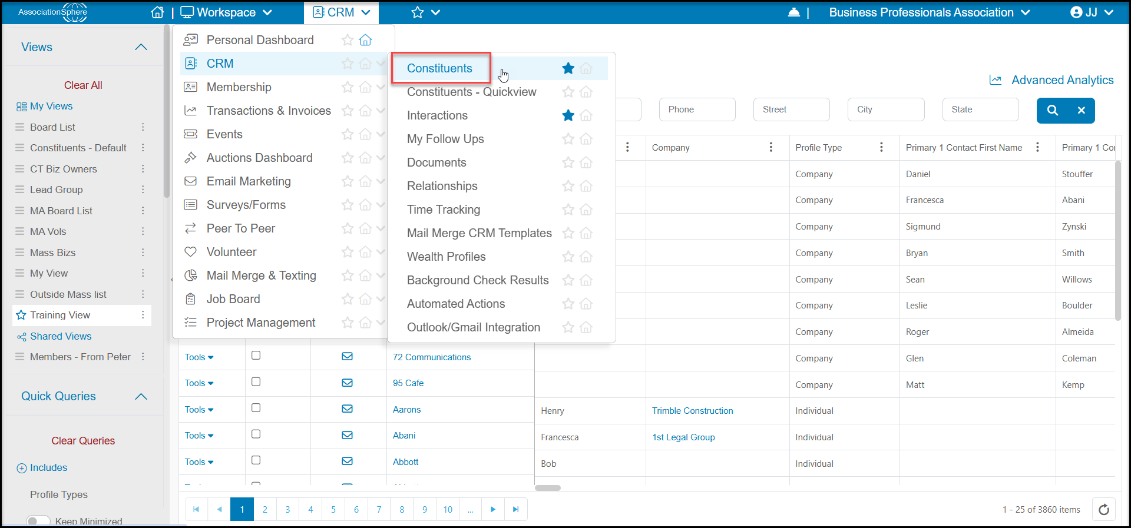Open the JJ user menu

click(1092, 12)
